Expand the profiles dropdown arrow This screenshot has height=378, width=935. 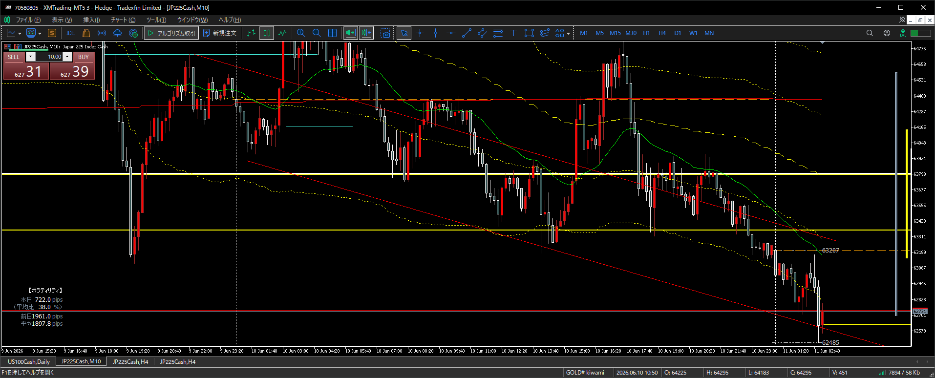tap(40, 34)
